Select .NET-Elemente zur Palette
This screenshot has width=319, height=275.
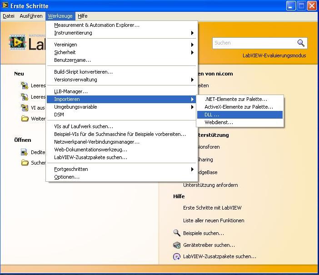[236, 99]
